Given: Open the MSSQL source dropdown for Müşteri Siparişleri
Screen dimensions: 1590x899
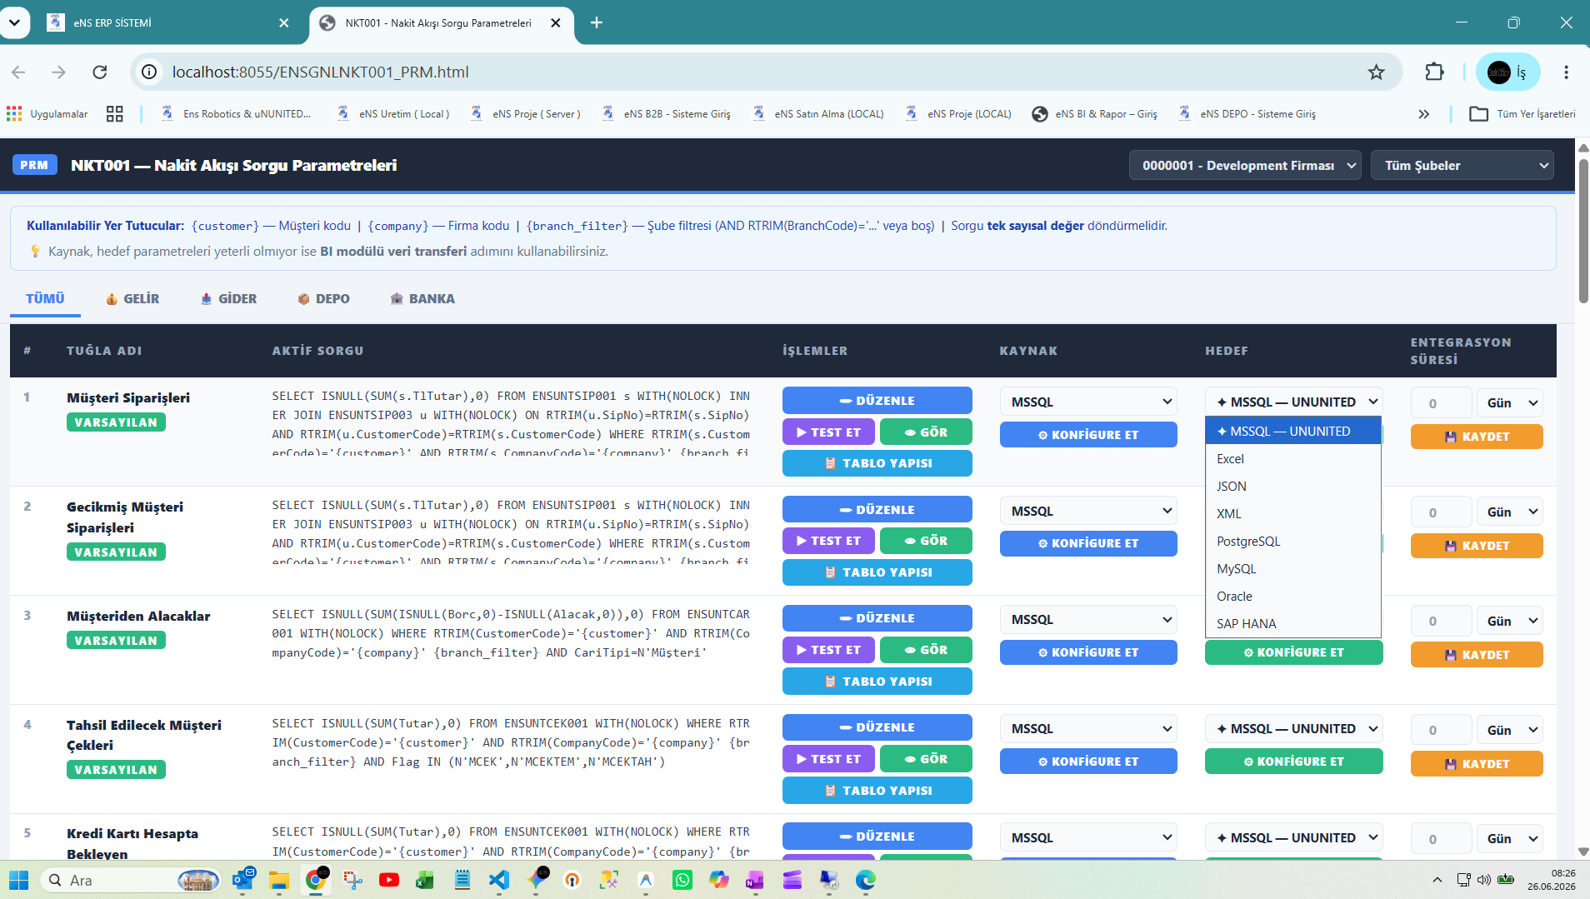Looking at the screenshot, I should pyautogui.click(x=1088, y=402).
